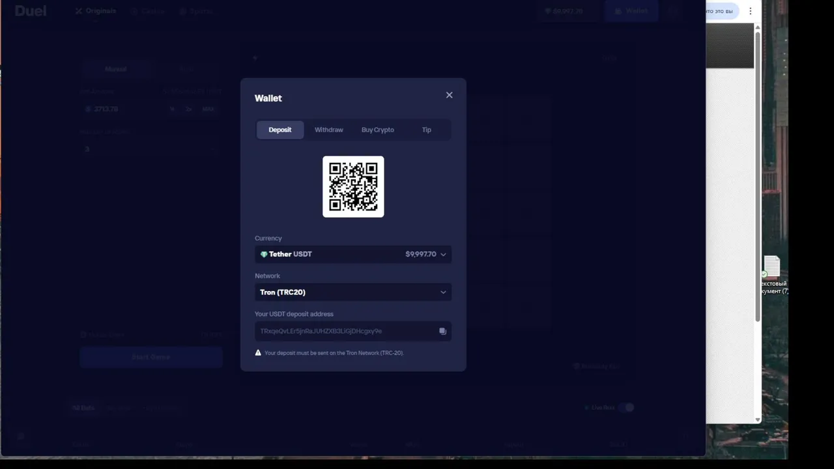Open the number of mines dropdown showing 3
This screenshot has width=834, height=469.
pyautogui.click(x=151, y=149)
